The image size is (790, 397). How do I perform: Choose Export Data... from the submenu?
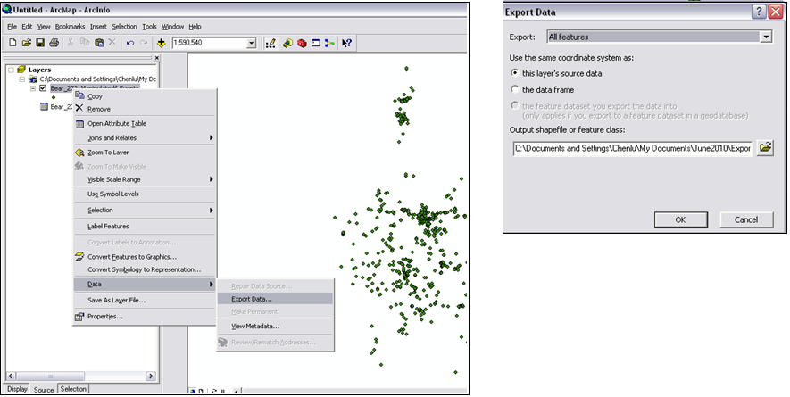point(251,298)
